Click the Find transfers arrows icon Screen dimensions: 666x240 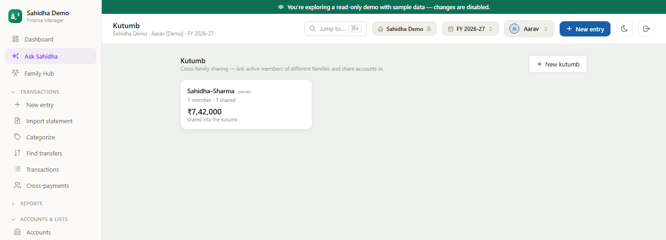click(x=17, y=153)
